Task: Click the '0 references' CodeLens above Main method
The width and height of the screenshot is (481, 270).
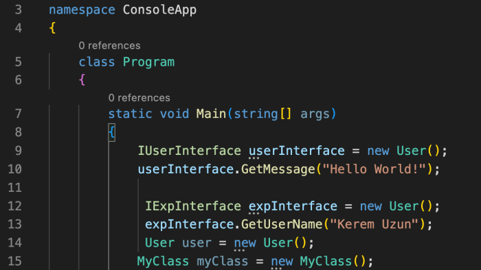Action: (139, 98)
